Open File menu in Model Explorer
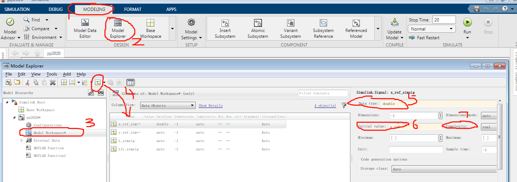This screenshot has width=517, height=182. tap(8, 74)
